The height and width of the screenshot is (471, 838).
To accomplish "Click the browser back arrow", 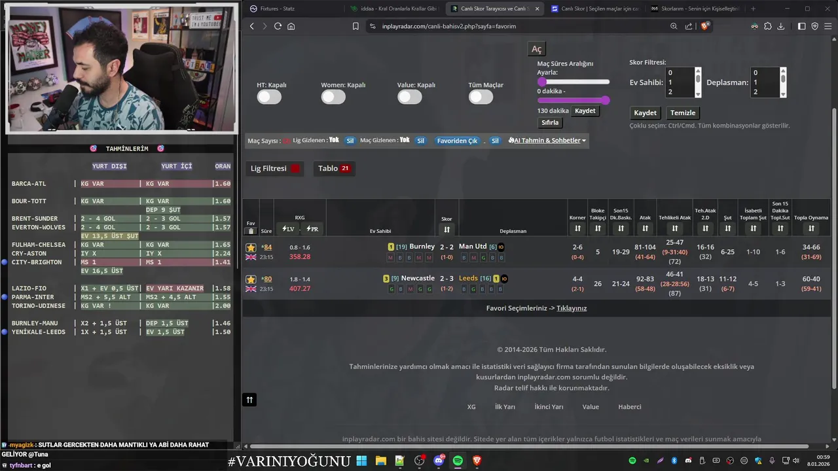I will coord(252,26).
